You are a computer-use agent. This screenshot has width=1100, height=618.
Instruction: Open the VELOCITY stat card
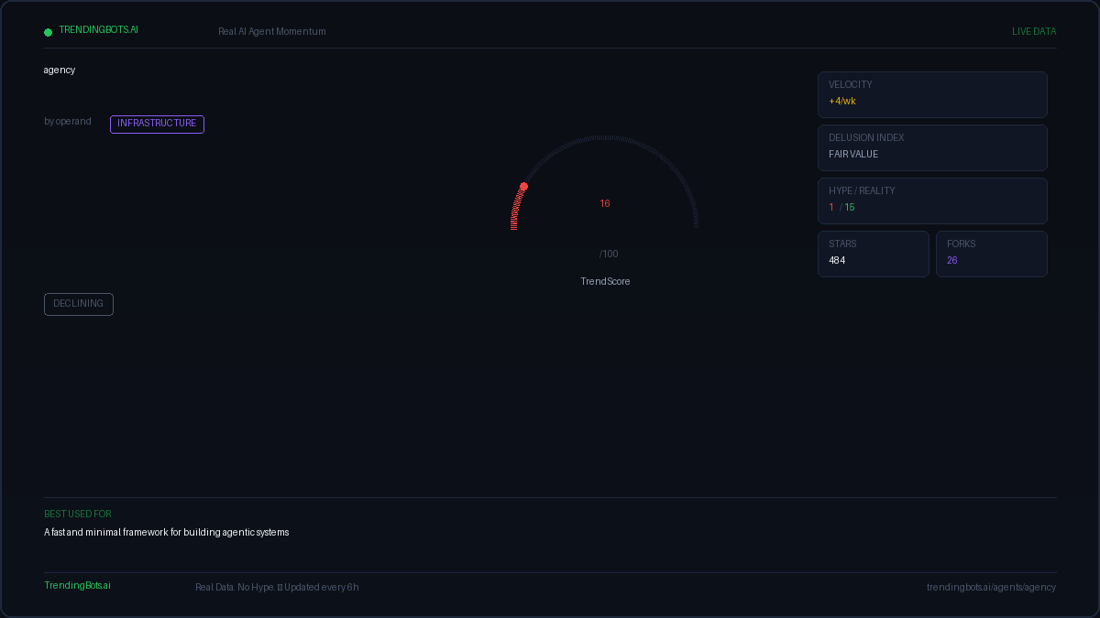[x=932, y=94]
